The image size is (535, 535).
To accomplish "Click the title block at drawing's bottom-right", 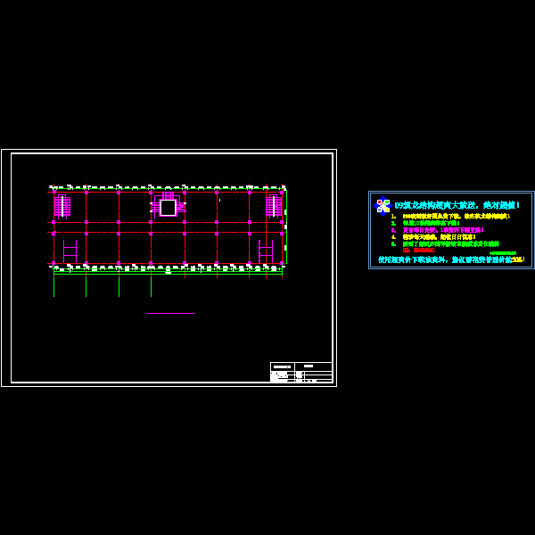I will [300, 373].
